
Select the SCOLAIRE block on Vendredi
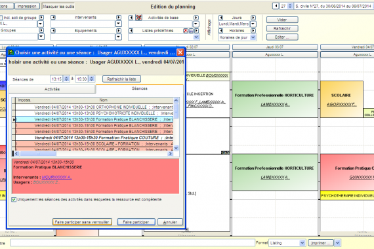342,100
